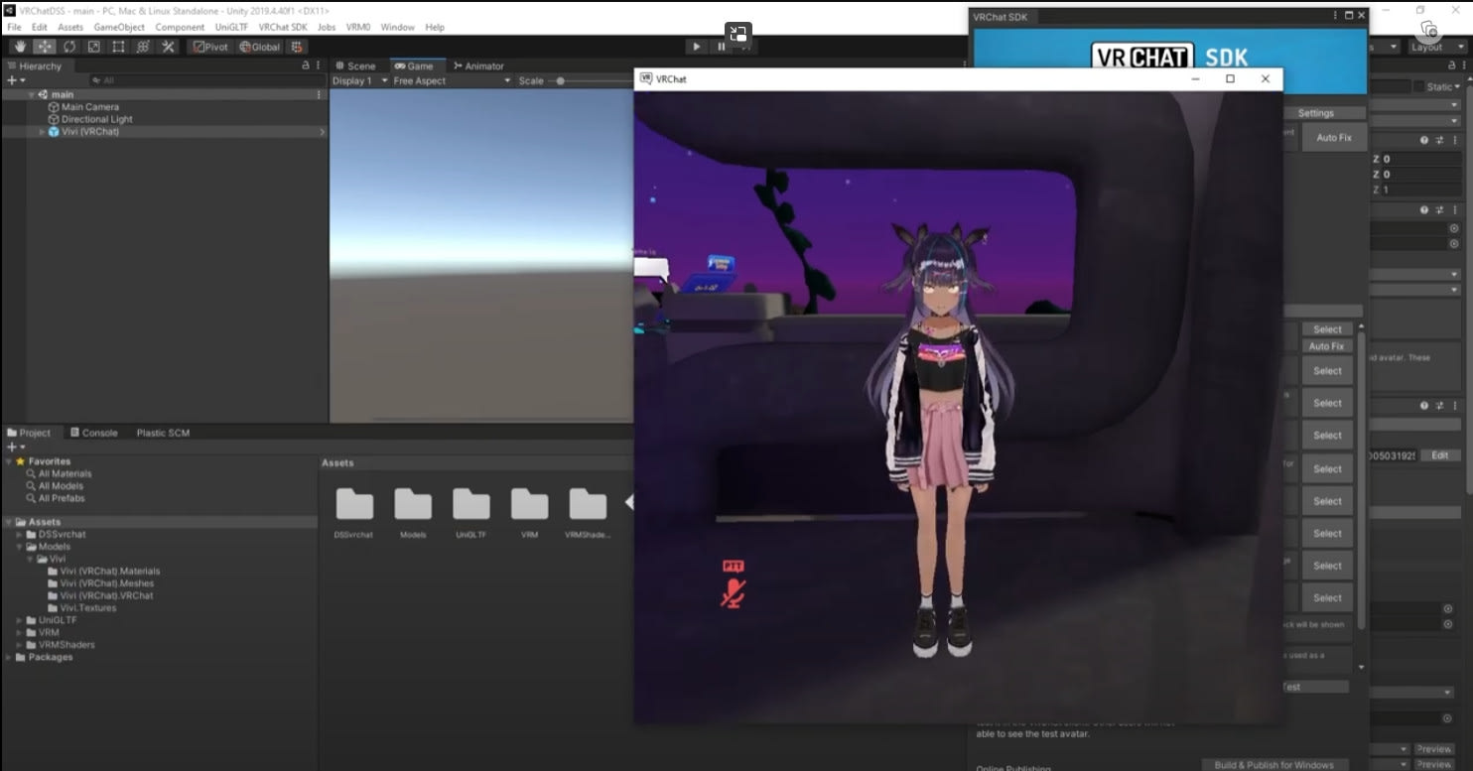Click the Hierarchy panel lock icon

(306, 65)
